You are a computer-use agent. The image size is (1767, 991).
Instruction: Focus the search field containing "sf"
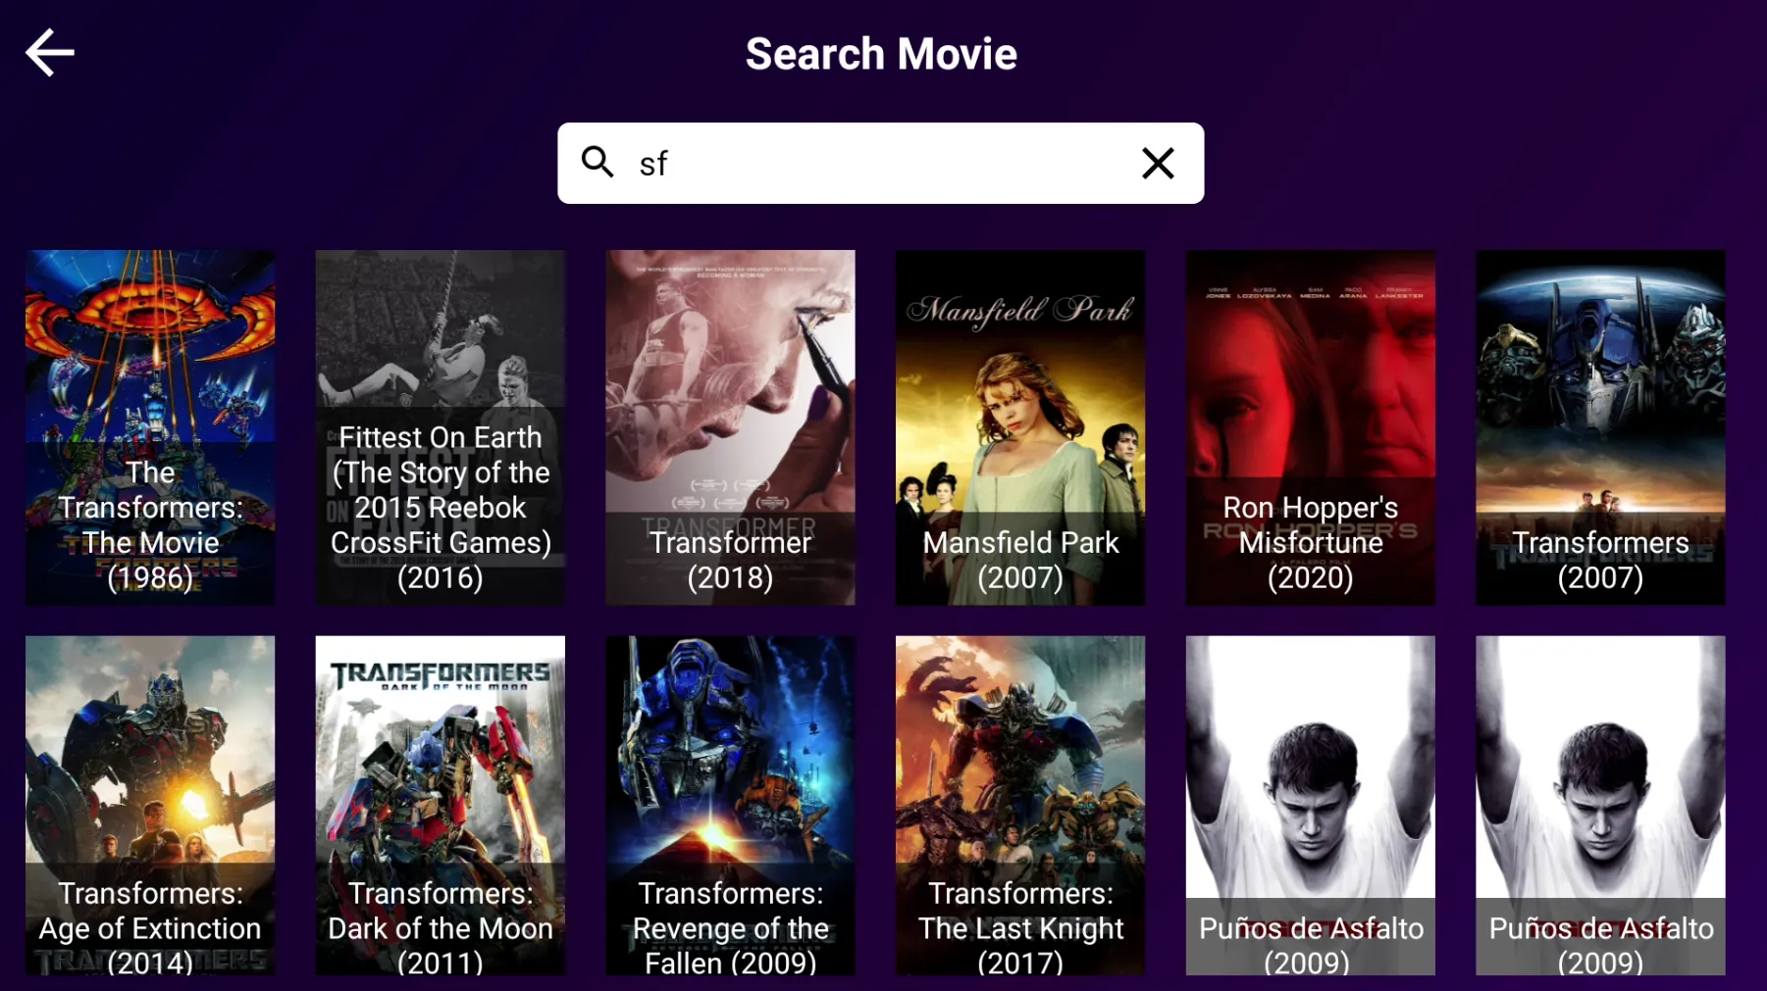pos(880,163)
